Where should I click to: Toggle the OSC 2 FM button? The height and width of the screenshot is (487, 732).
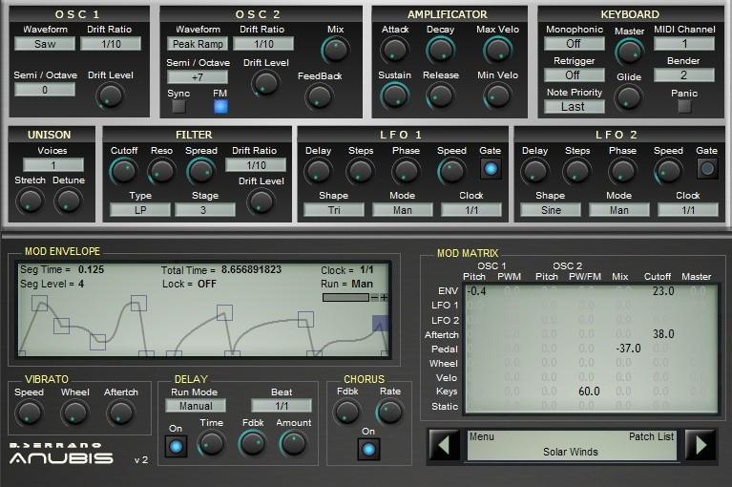coord(220,107)
